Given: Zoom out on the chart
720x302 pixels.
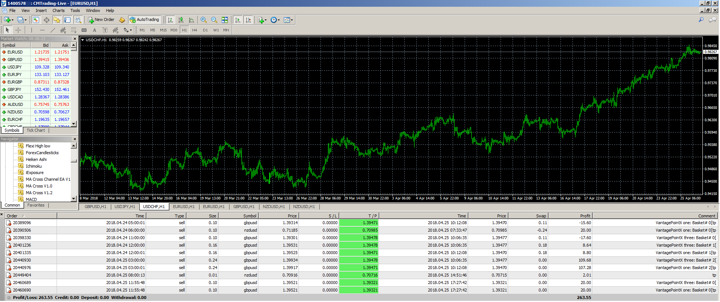Looking at the screenshot, I should (214, 20).
